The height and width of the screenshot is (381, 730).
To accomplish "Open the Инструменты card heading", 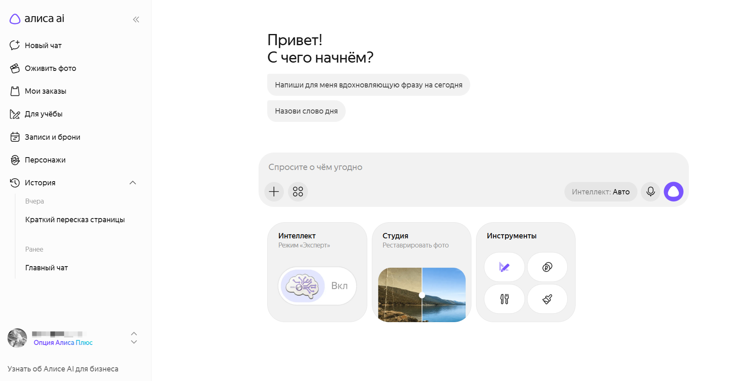I will click(x=512, y=236).
